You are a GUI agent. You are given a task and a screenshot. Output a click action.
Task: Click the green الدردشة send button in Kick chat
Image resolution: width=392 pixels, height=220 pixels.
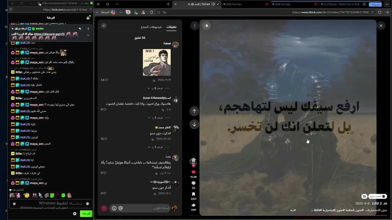point(86,214)
